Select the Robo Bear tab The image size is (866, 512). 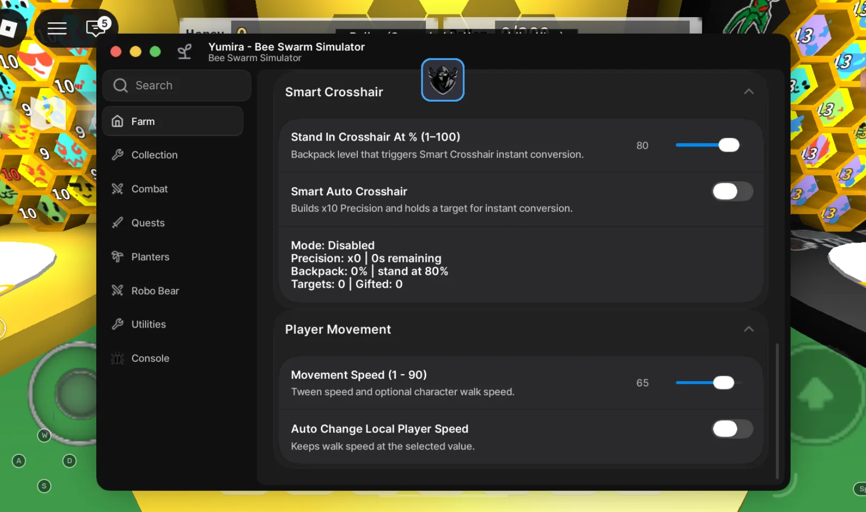173,291
